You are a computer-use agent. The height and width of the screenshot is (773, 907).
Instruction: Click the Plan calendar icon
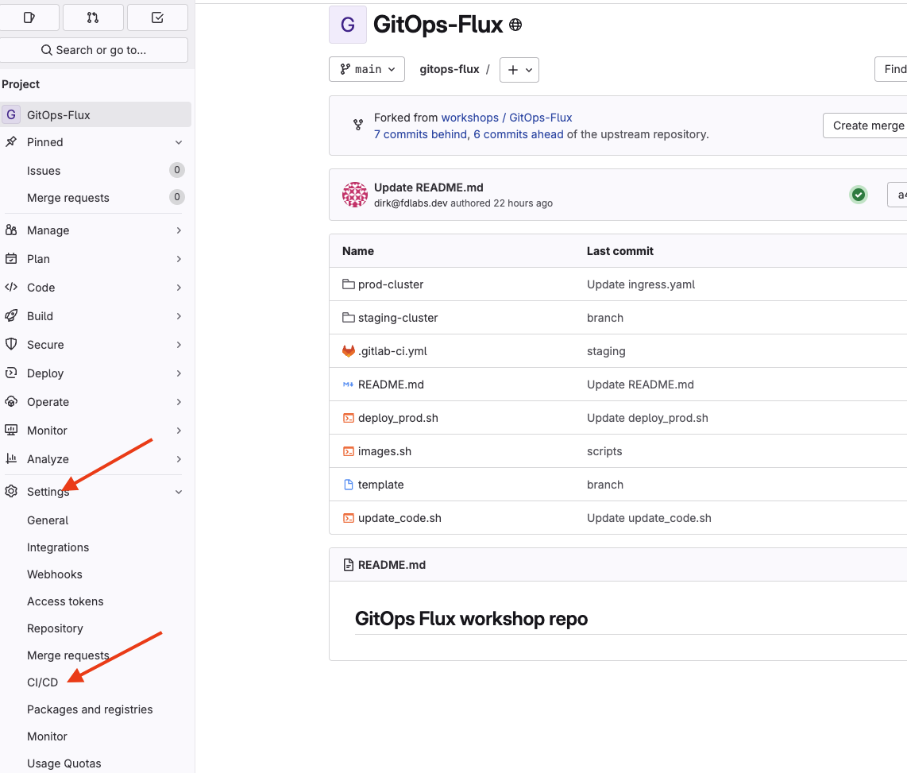pyautogui.click(x=11, y=259)
